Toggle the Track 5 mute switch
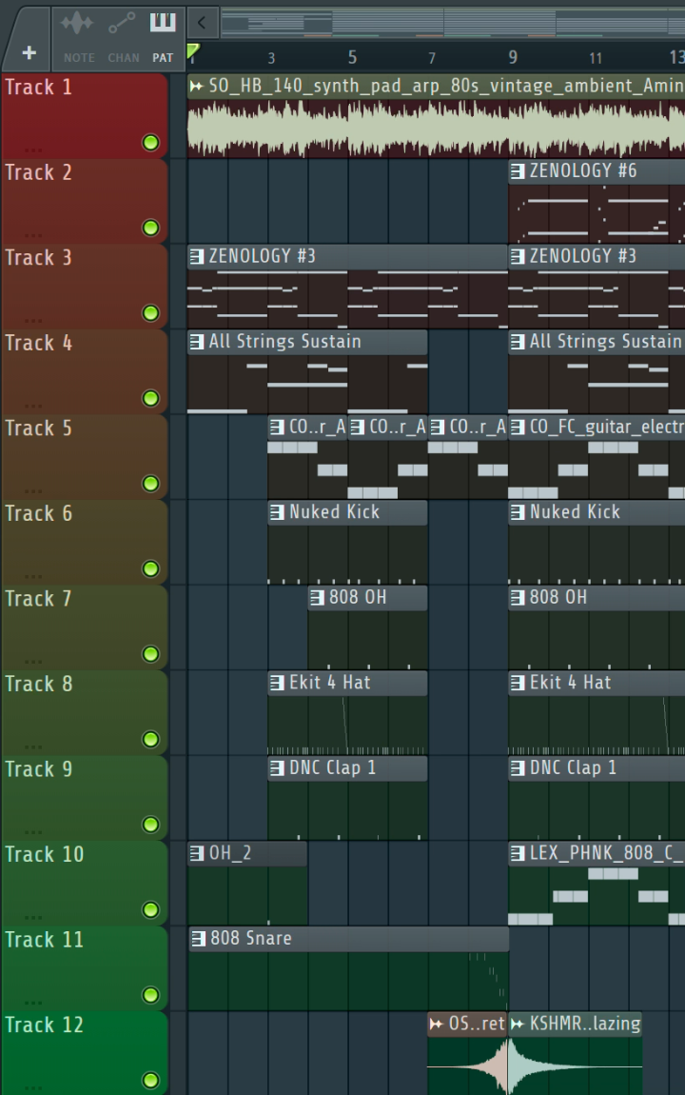 click(x=150, y=484)
